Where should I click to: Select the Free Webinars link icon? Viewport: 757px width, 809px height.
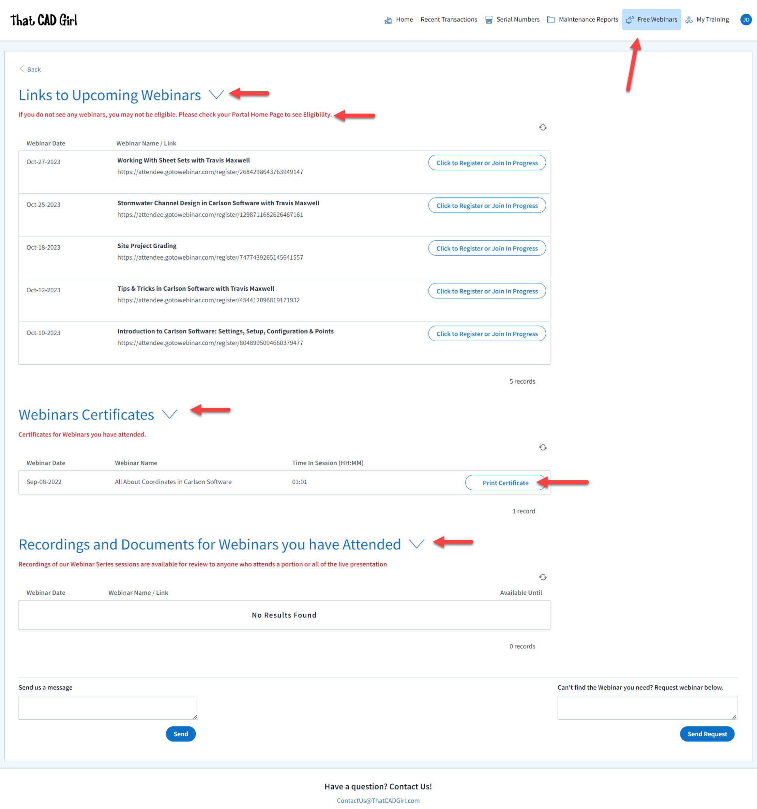click(x=630, y=19)
